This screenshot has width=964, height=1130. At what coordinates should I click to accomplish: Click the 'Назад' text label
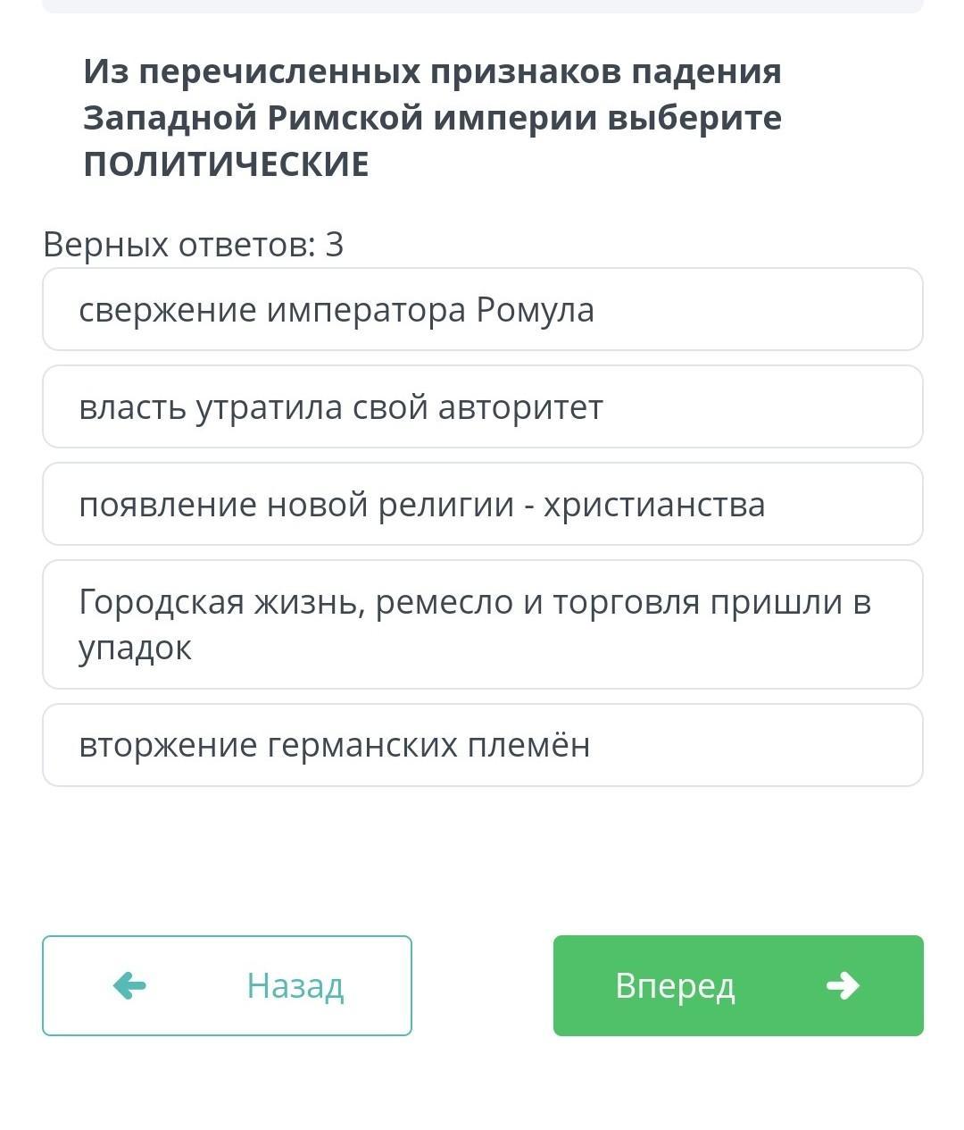[295, 985]
